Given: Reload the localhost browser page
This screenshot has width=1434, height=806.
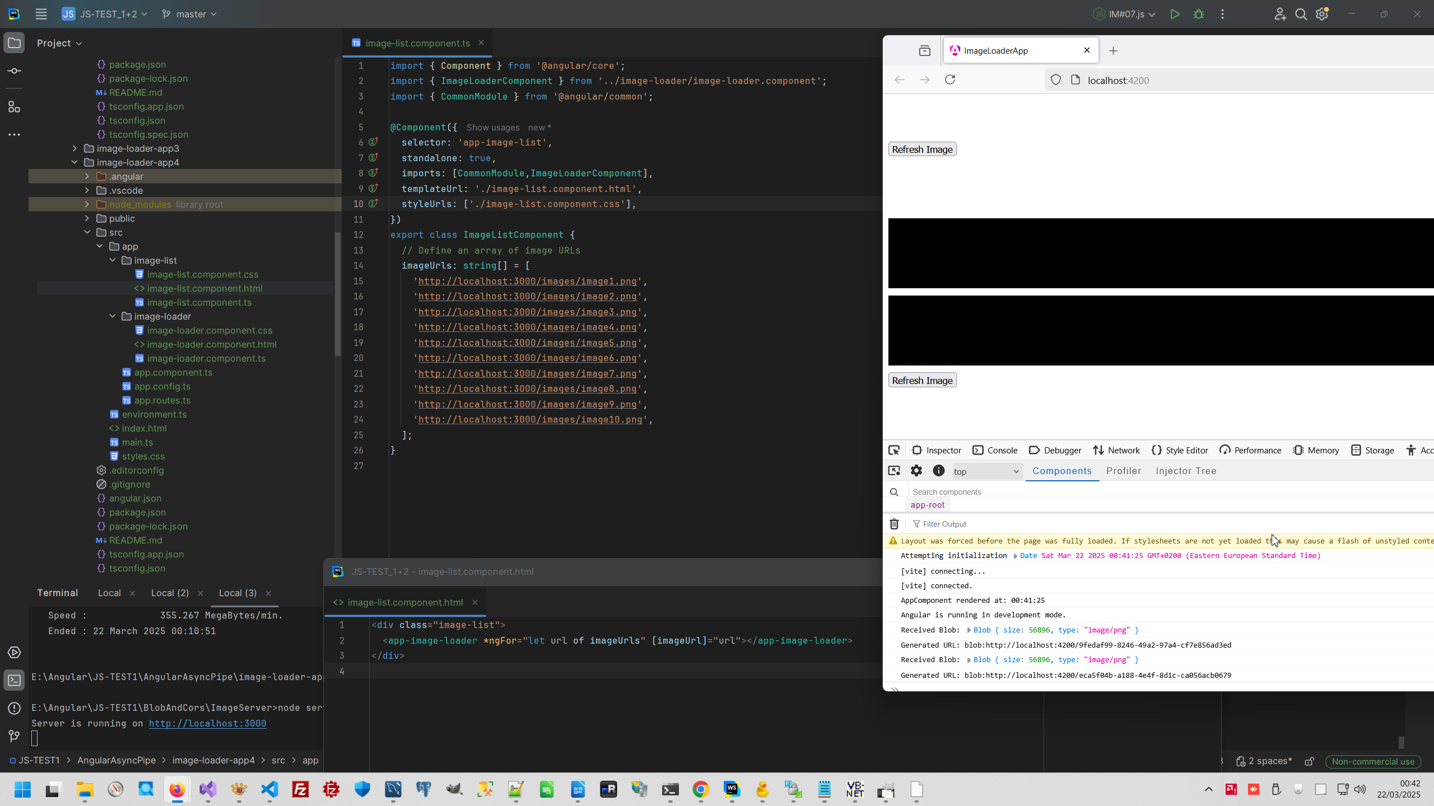Looking at the screenshot, I should click(x=950, y=79).
